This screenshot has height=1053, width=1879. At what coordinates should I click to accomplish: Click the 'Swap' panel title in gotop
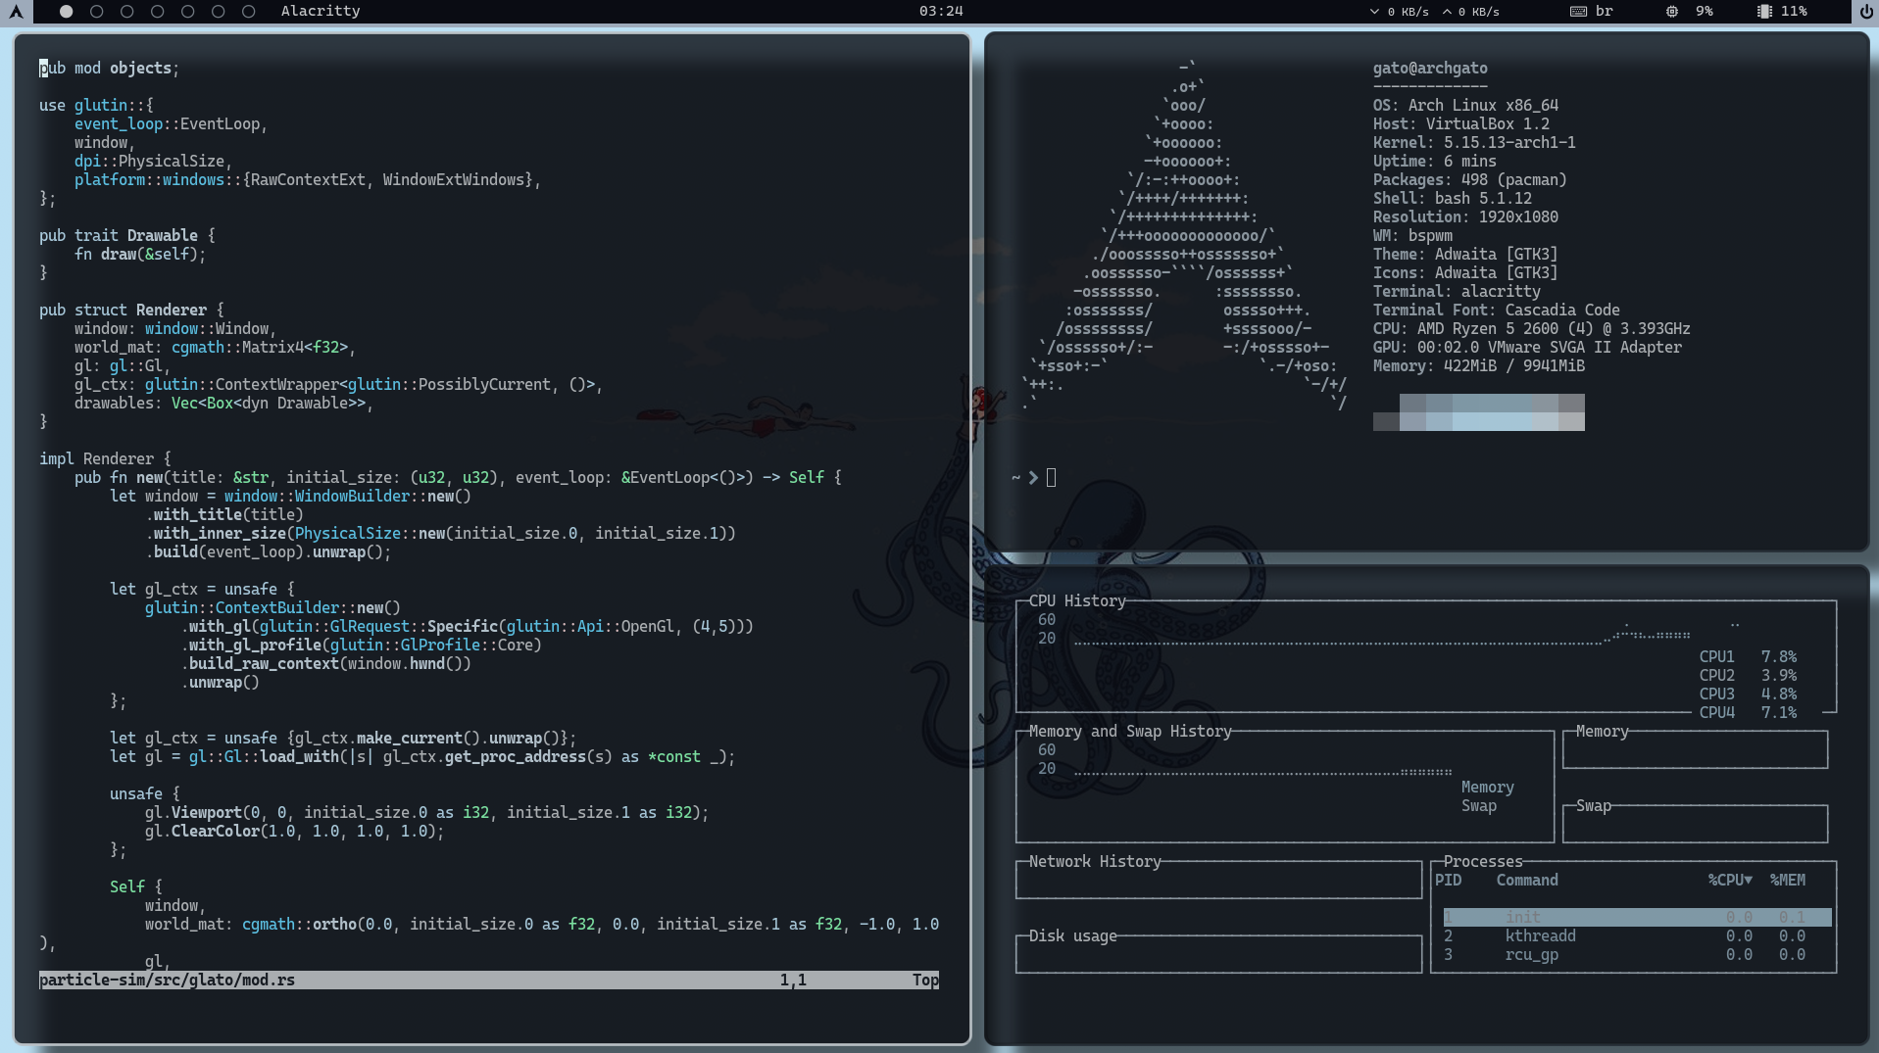pyautogui.click(x=1593, y=805)
